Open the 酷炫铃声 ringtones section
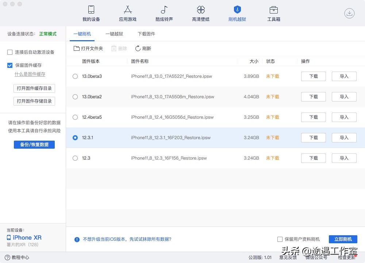Image resolution: width=365 pixels, height=263 pixels. [x=164, y=13]
